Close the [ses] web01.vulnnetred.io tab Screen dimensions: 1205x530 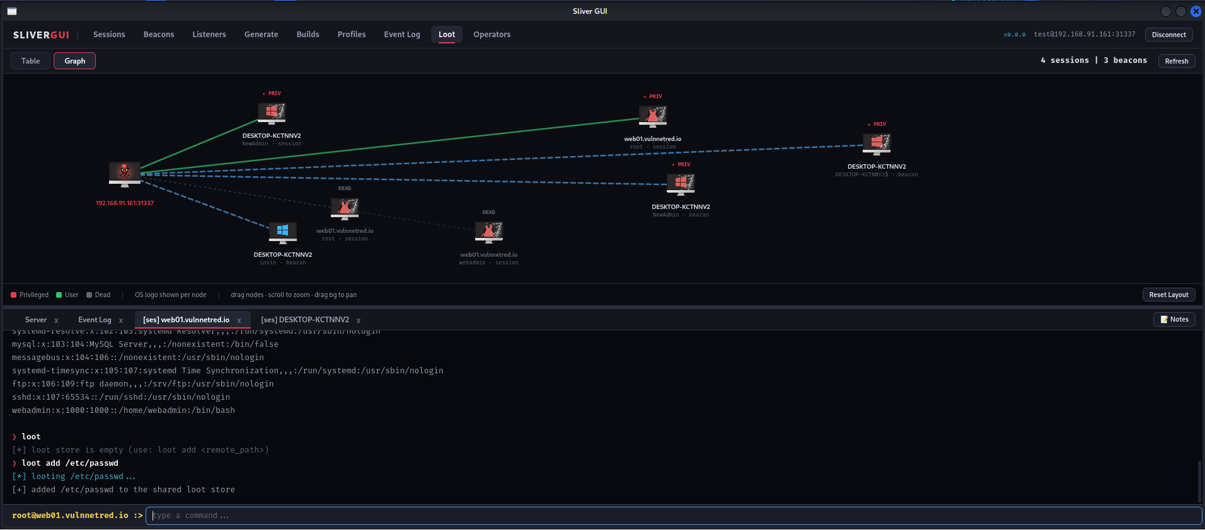click(x=239, y=320)
